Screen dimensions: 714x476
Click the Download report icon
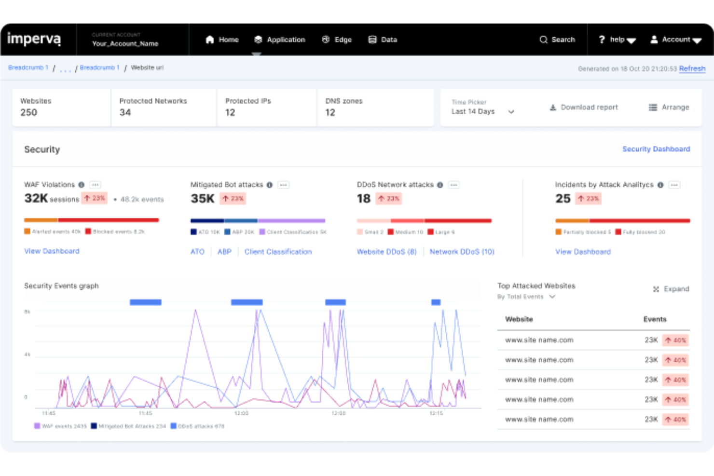[x=552, y=108]
